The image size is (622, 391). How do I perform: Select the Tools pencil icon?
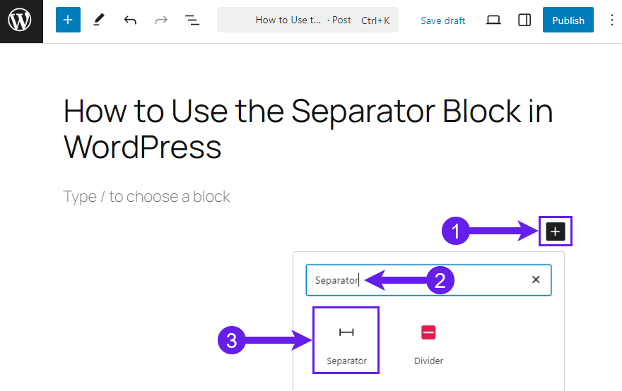(99, 20)
